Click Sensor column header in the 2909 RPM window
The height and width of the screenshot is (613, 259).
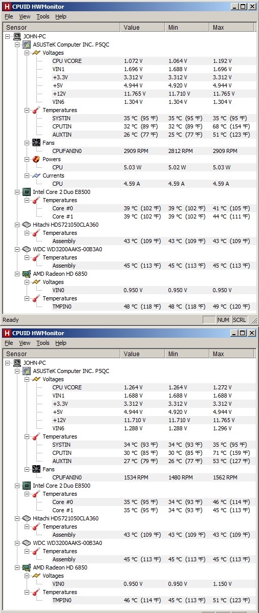(61, 27)
